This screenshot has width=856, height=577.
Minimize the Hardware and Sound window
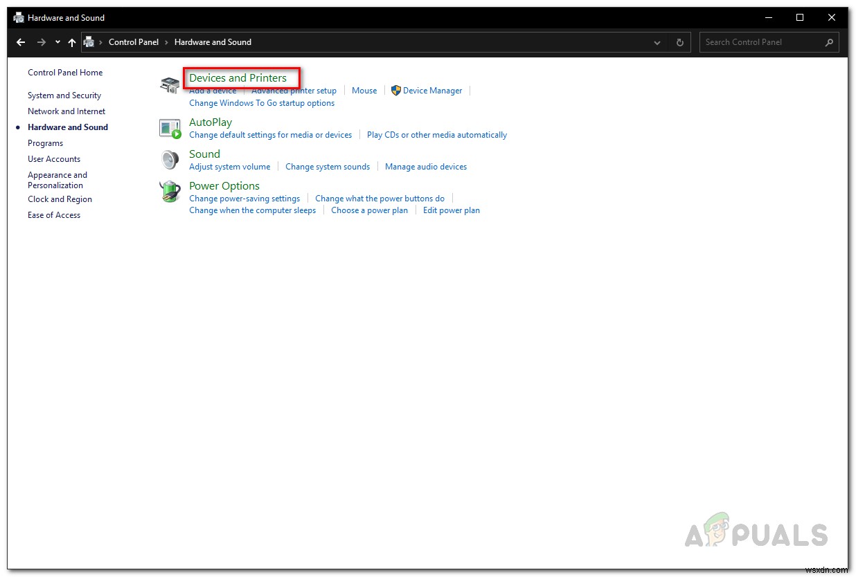[768, 17]
